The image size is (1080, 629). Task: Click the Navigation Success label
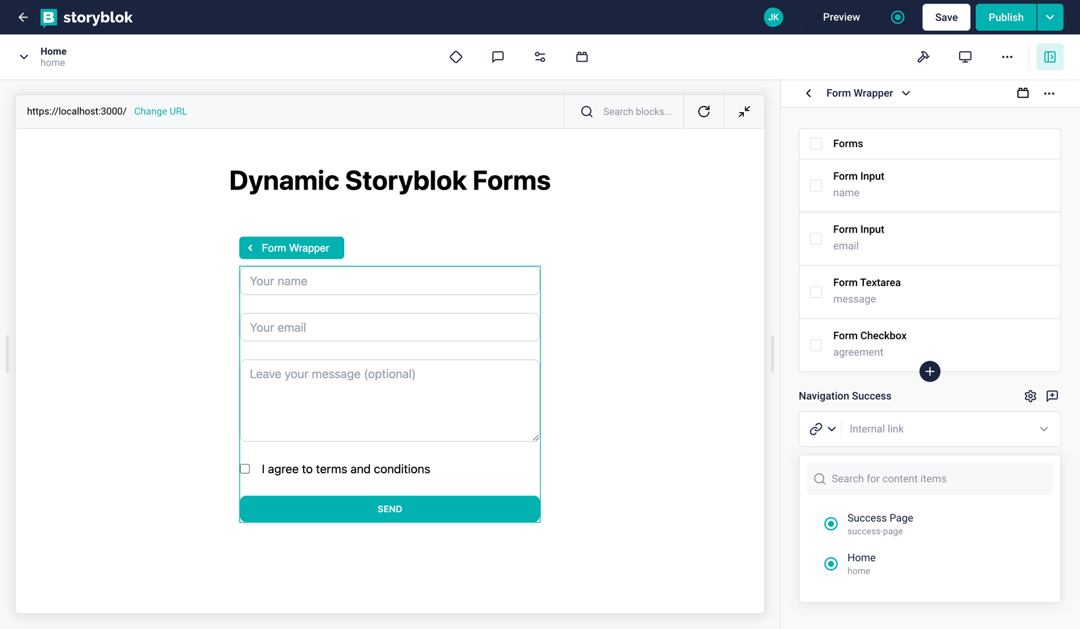coord(845,396)
